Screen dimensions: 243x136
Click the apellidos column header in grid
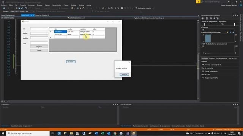pos(86,29)
